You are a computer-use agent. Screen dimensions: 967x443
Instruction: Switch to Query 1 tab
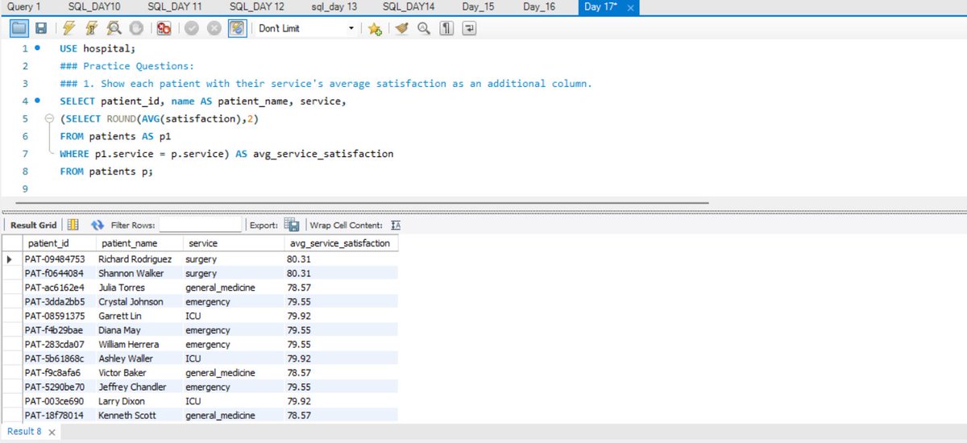click(x=23, y=6)
